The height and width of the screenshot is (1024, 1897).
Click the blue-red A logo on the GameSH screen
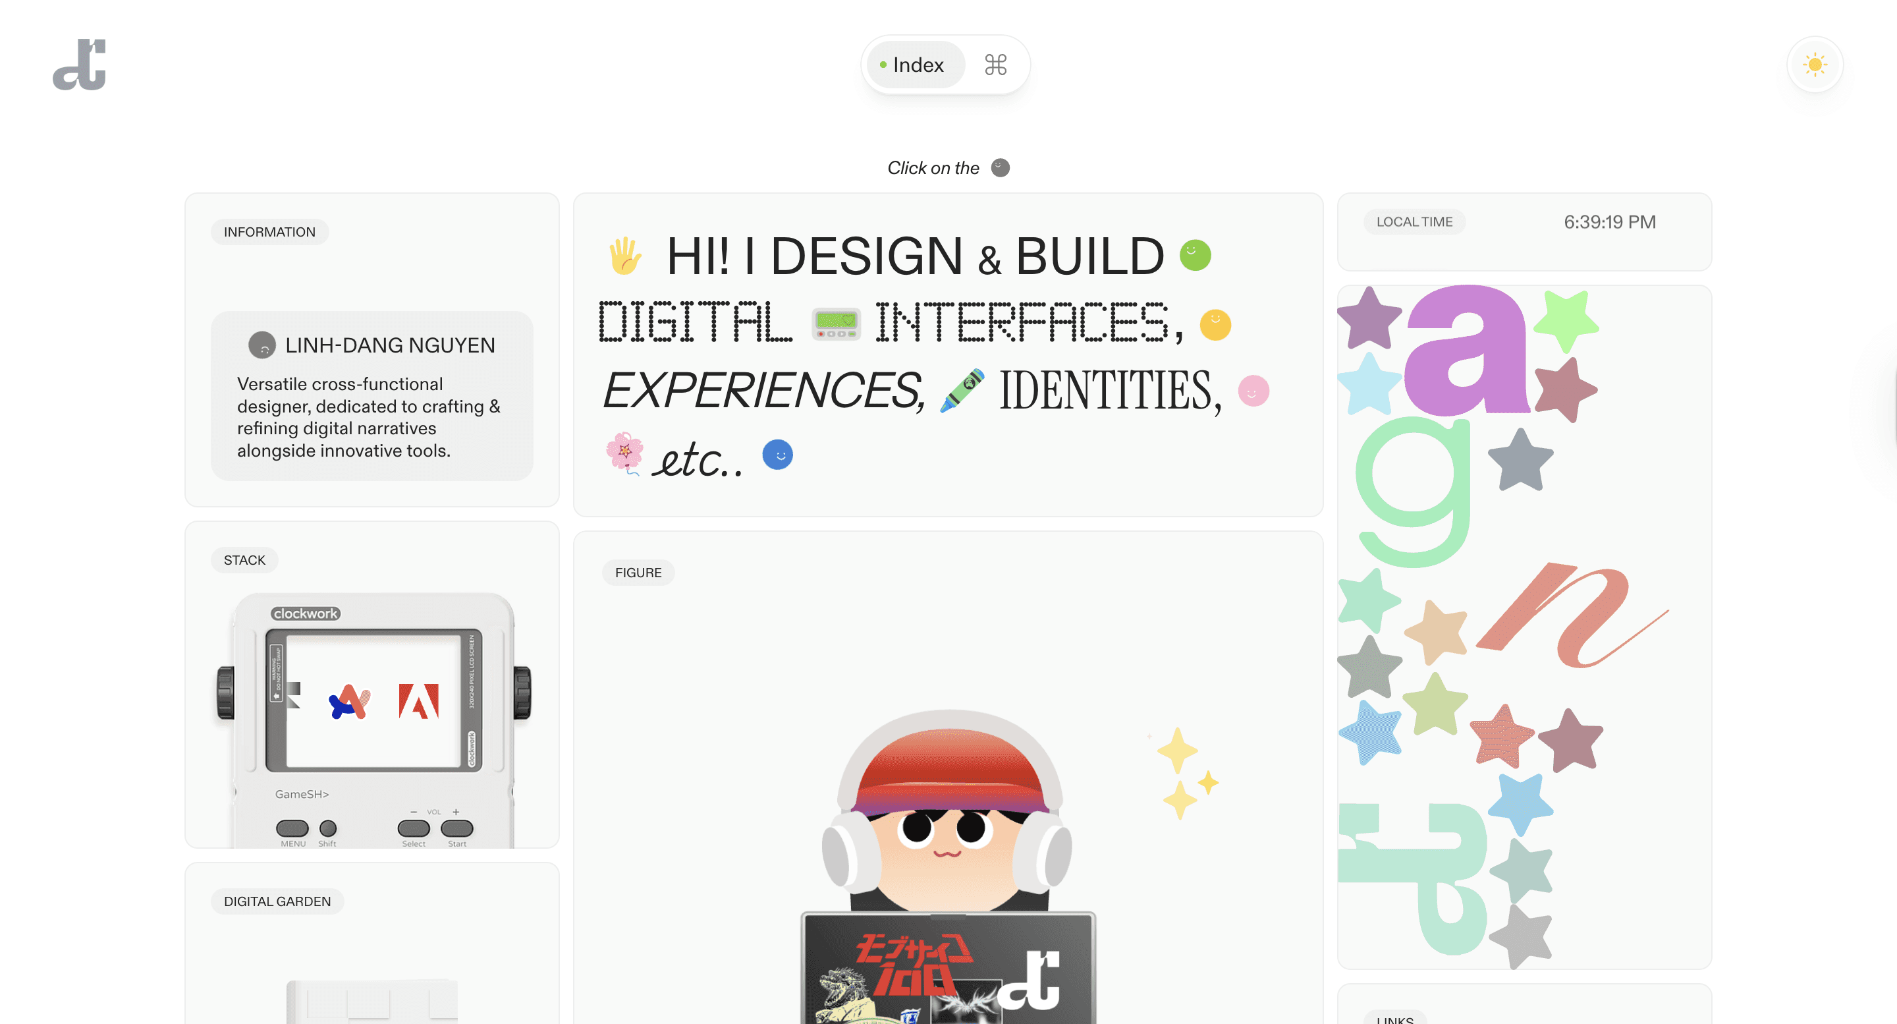(349, 701)
